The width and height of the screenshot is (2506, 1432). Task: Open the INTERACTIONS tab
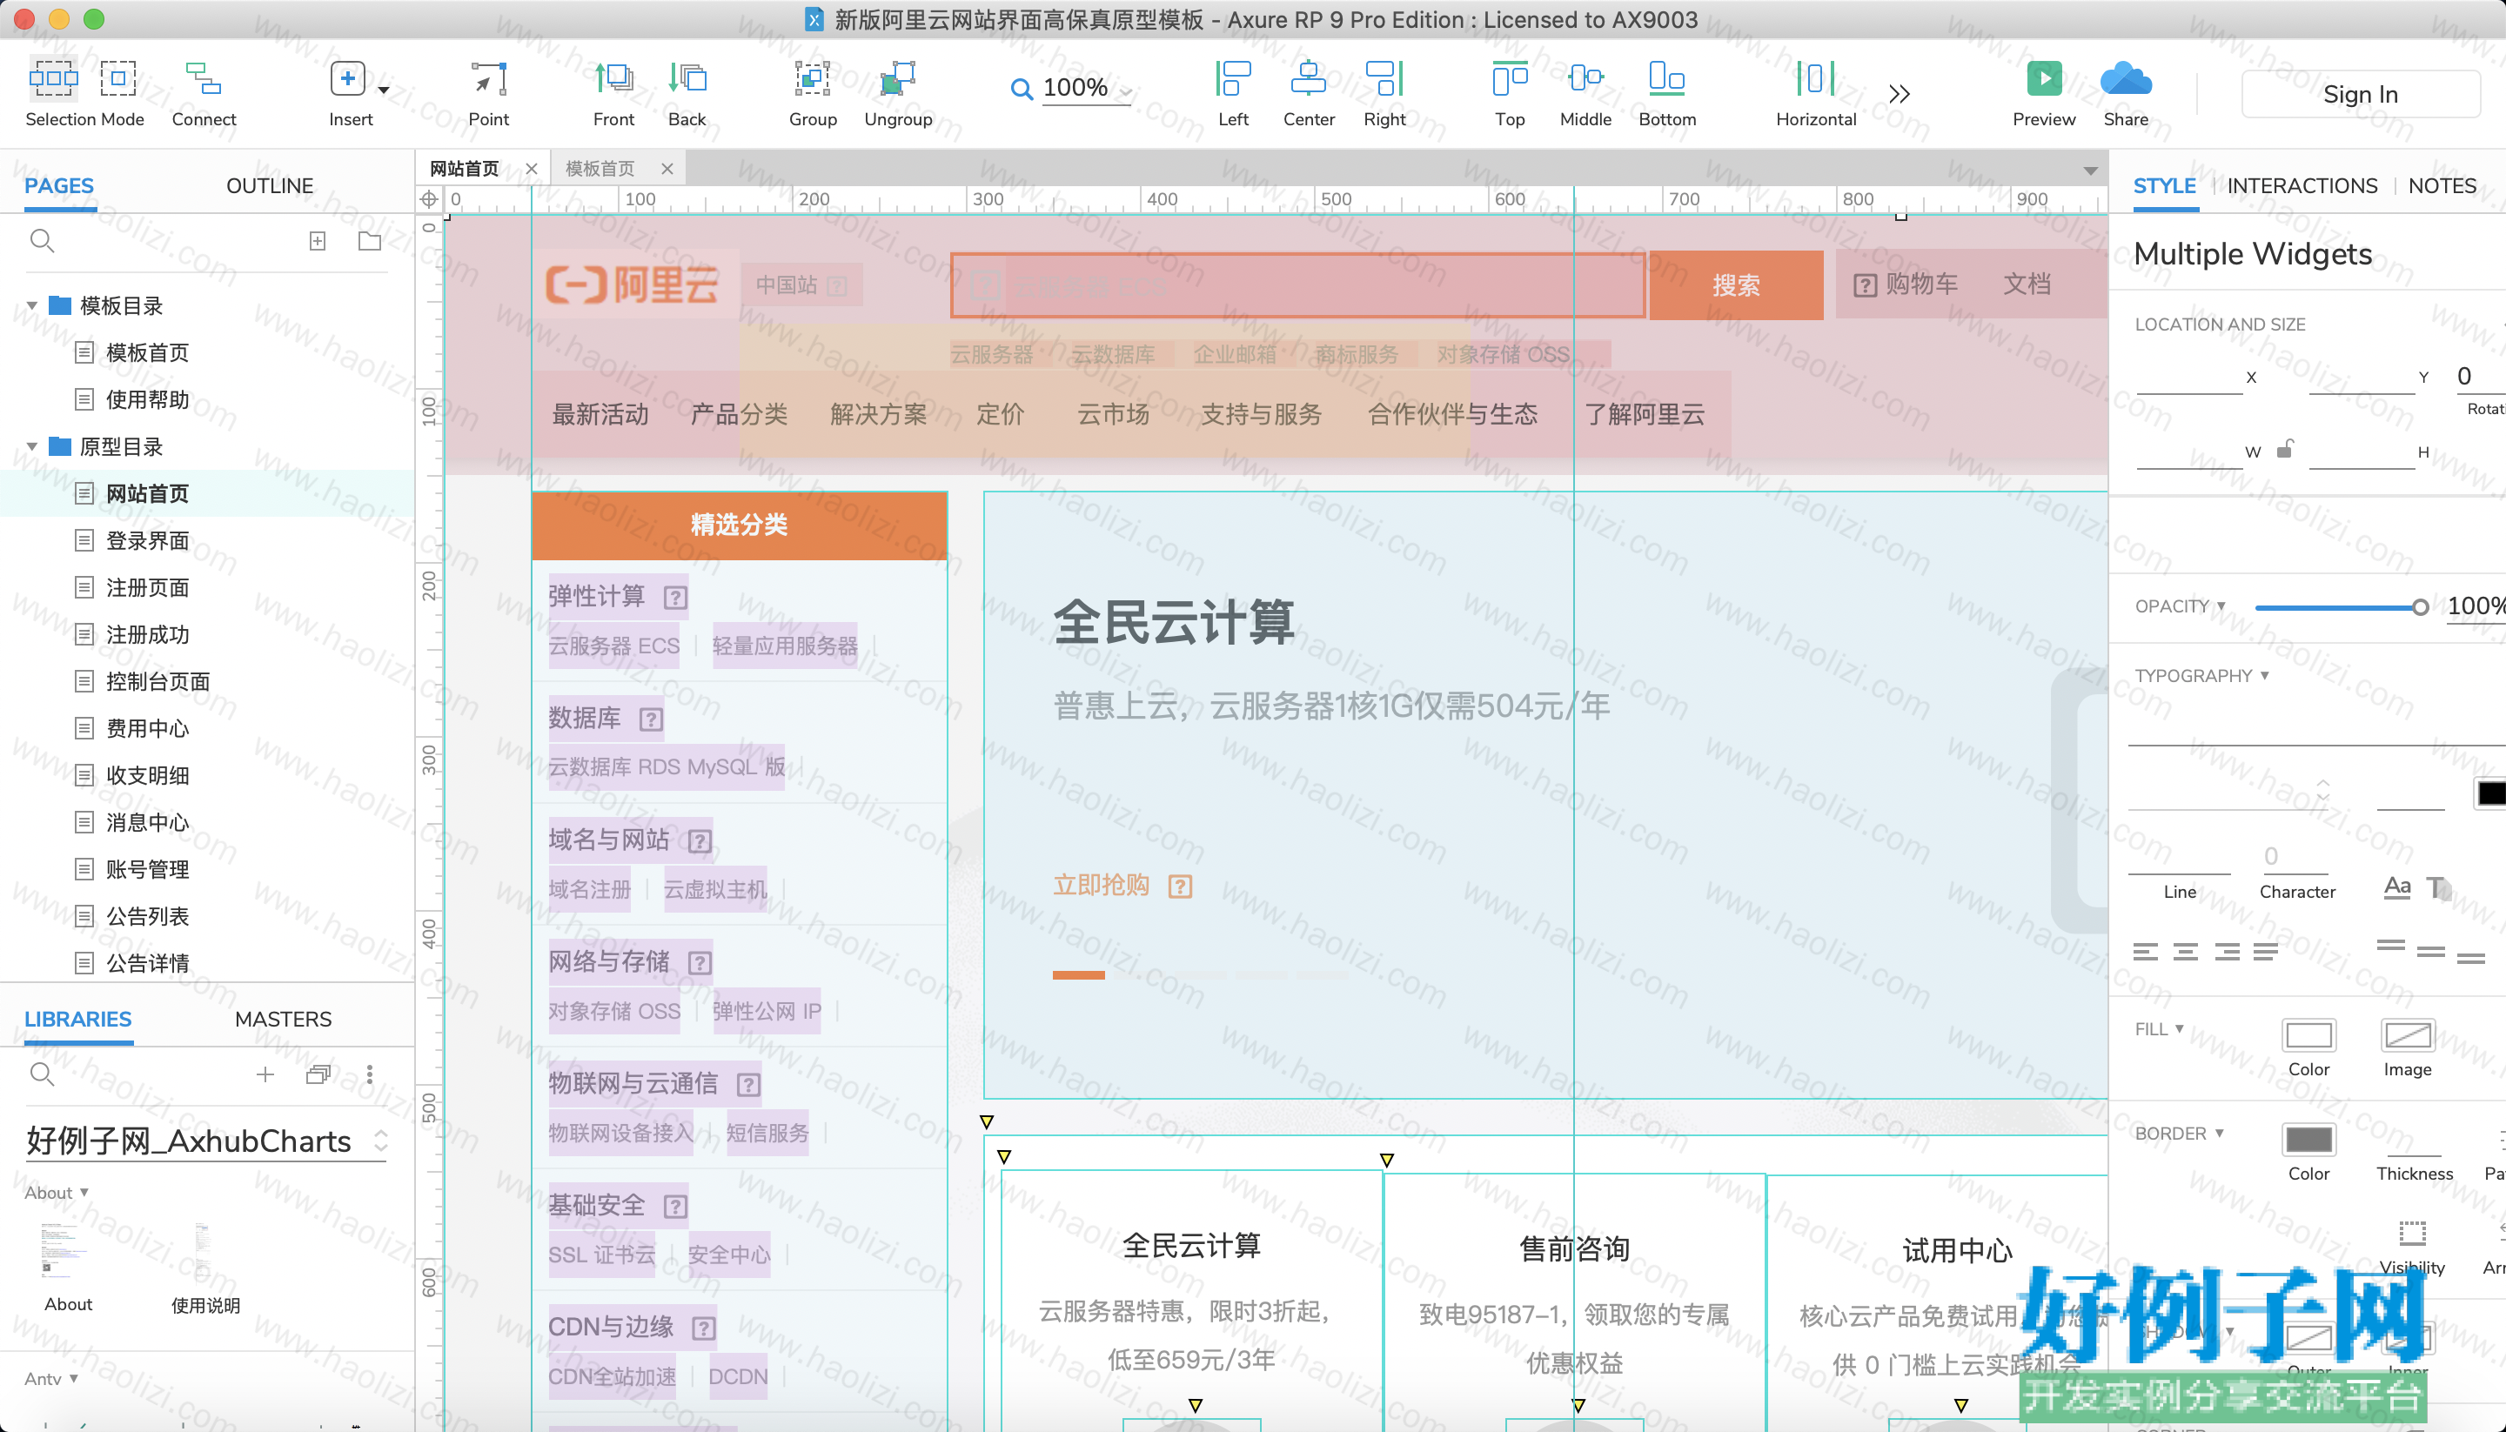[x=2302, y=186]
